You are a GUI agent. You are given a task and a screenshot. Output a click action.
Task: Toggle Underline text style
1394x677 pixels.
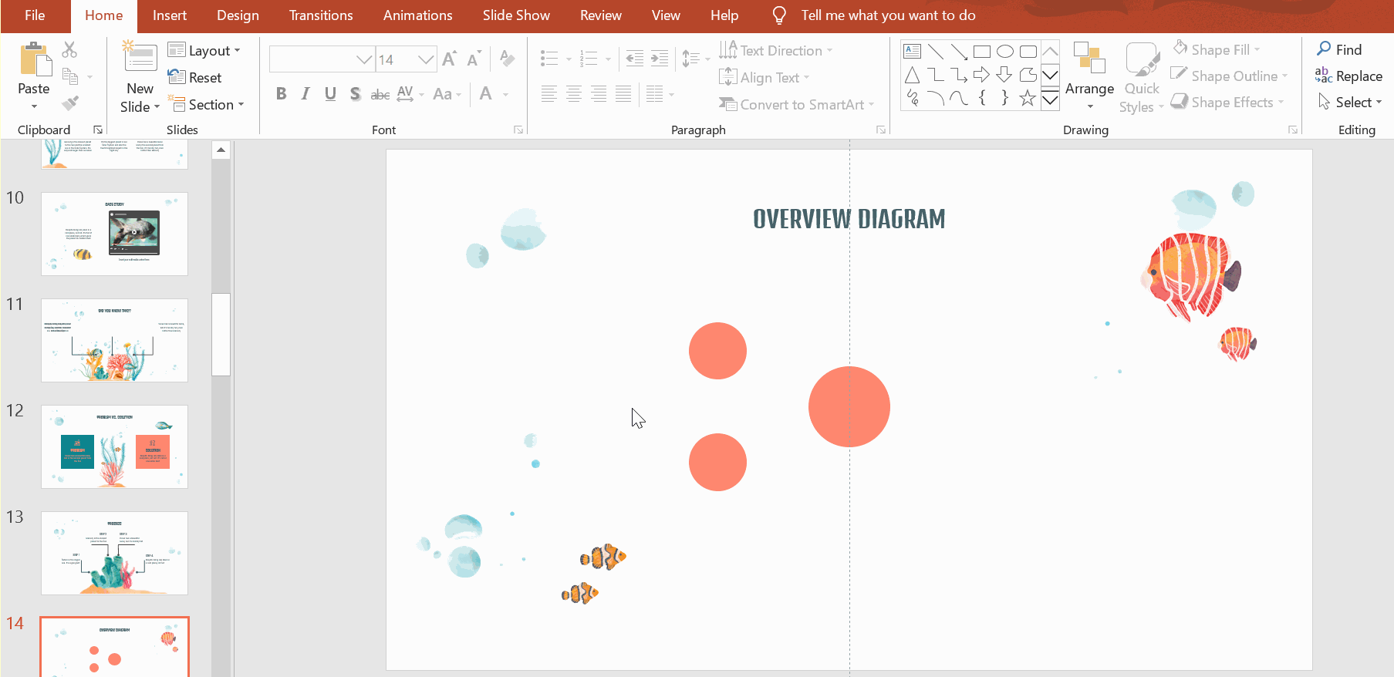point(330,94)
